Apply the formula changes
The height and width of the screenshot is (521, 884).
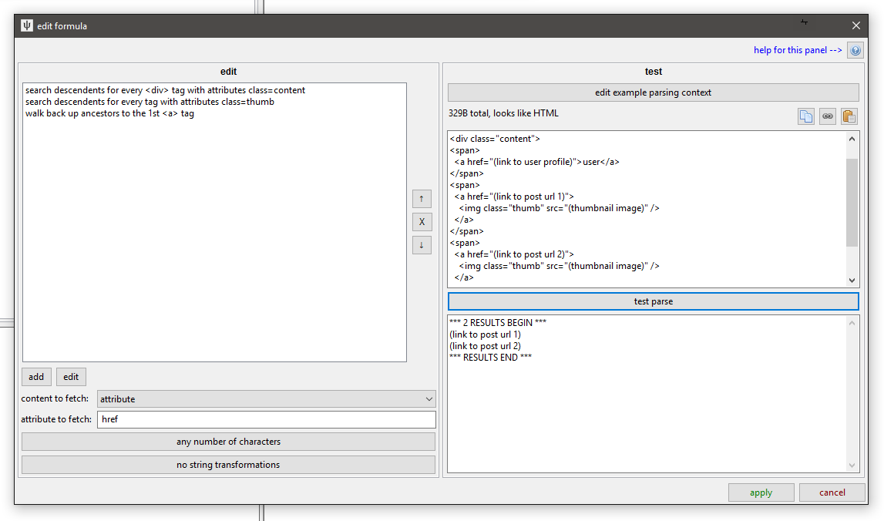point(761,492)
